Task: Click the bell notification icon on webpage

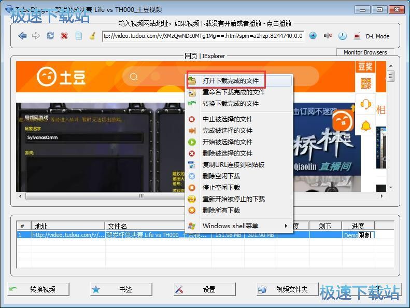Action: tap(366, 125)
